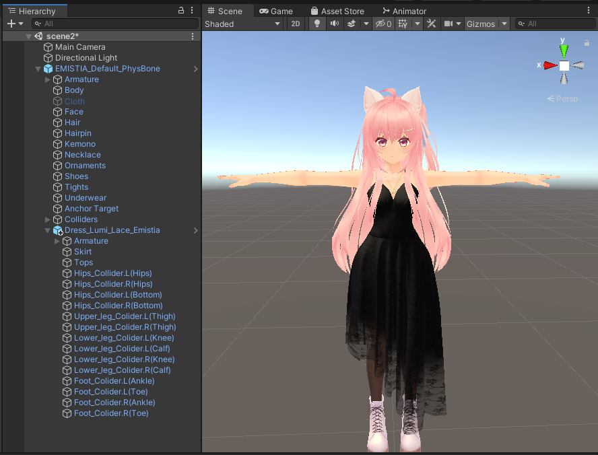Open Shaded draw mode dropdown
Image resolution: width=598 pixels, height=455 pixels.
242,24
